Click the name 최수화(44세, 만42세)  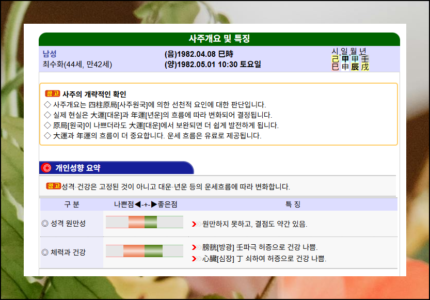coord(77,65)
